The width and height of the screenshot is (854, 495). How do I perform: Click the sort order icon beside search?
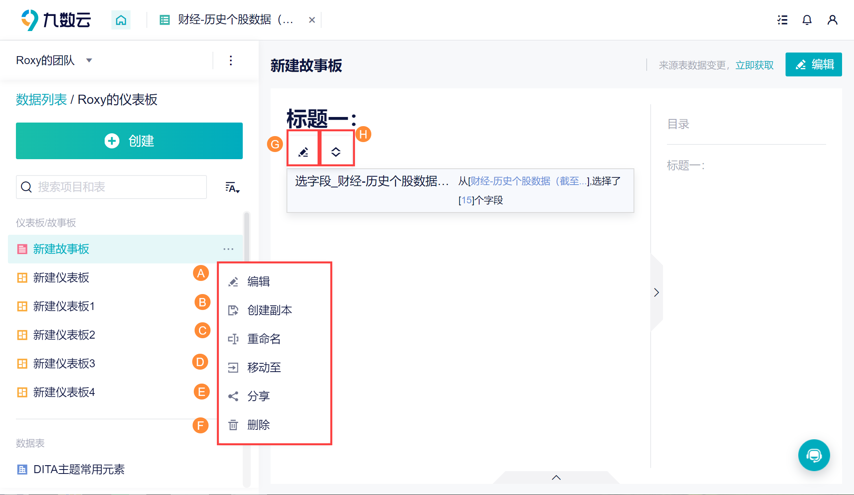coord(232,187)
